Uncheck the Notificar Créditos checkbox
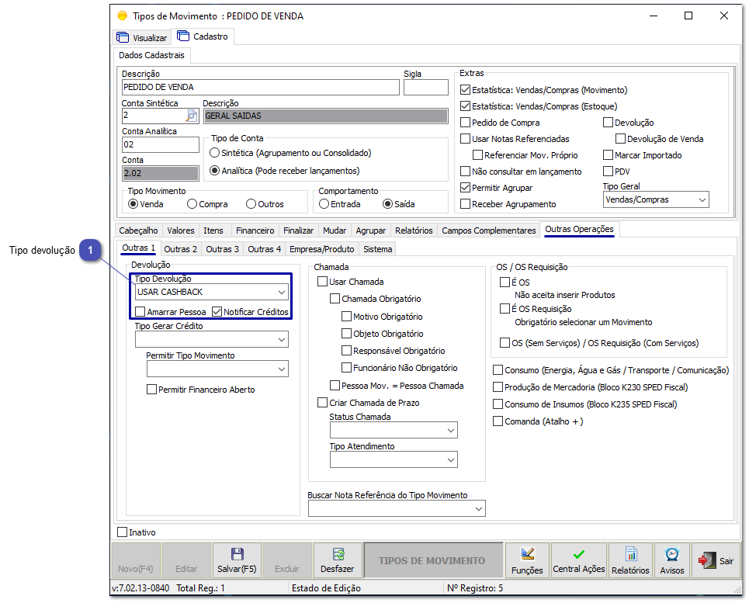Screen dimensions: 749x603 (x=217, y=312)
